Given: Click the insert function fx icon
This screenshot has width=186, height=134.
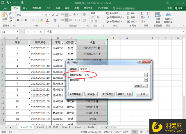Looking at the screenshot, I should point(41,32).
